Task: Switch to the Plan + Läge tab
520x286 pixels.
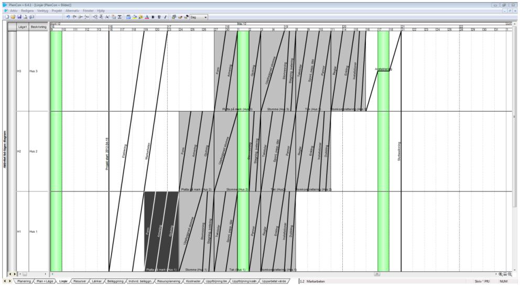Action: click(x=45, y=281)
